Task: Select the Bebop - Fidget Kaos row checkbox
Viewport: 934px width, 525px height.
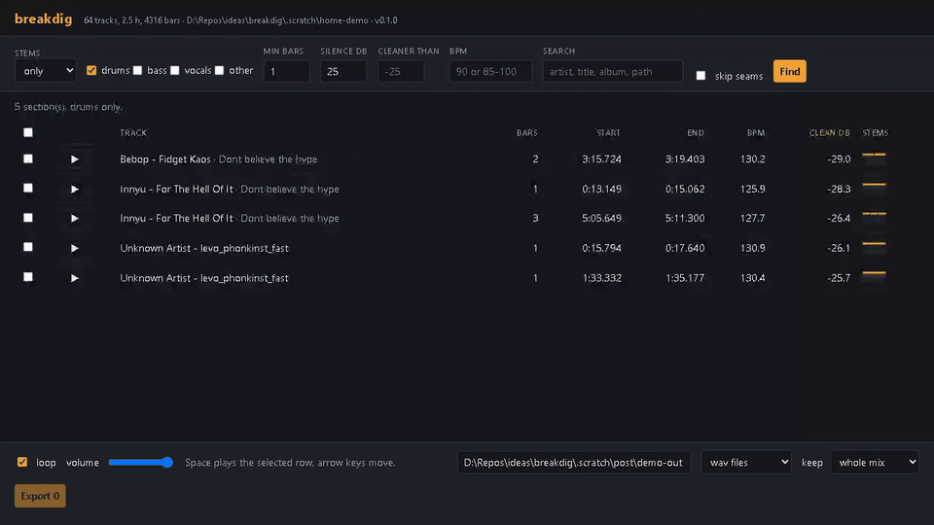Action: pos(28,158)
